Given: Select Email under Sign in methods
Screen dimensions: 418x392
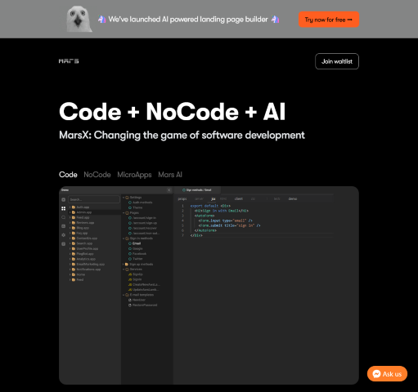Looking at the screenshot, I should click(137, 243).
